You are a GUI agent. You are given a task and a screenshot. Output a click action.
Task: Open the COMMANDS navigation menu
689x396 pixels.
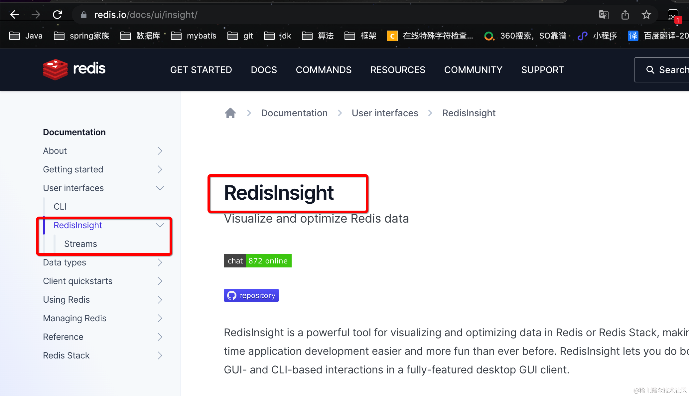(324, 70)
